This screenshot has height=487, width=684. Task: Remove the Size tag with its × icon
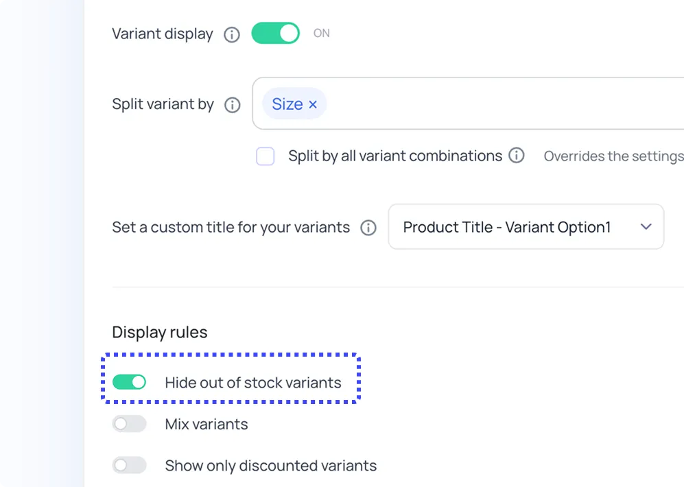(x=313, y=104)
